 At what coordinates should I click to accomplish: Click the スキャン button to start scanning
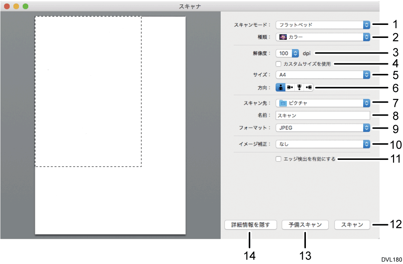352,225
